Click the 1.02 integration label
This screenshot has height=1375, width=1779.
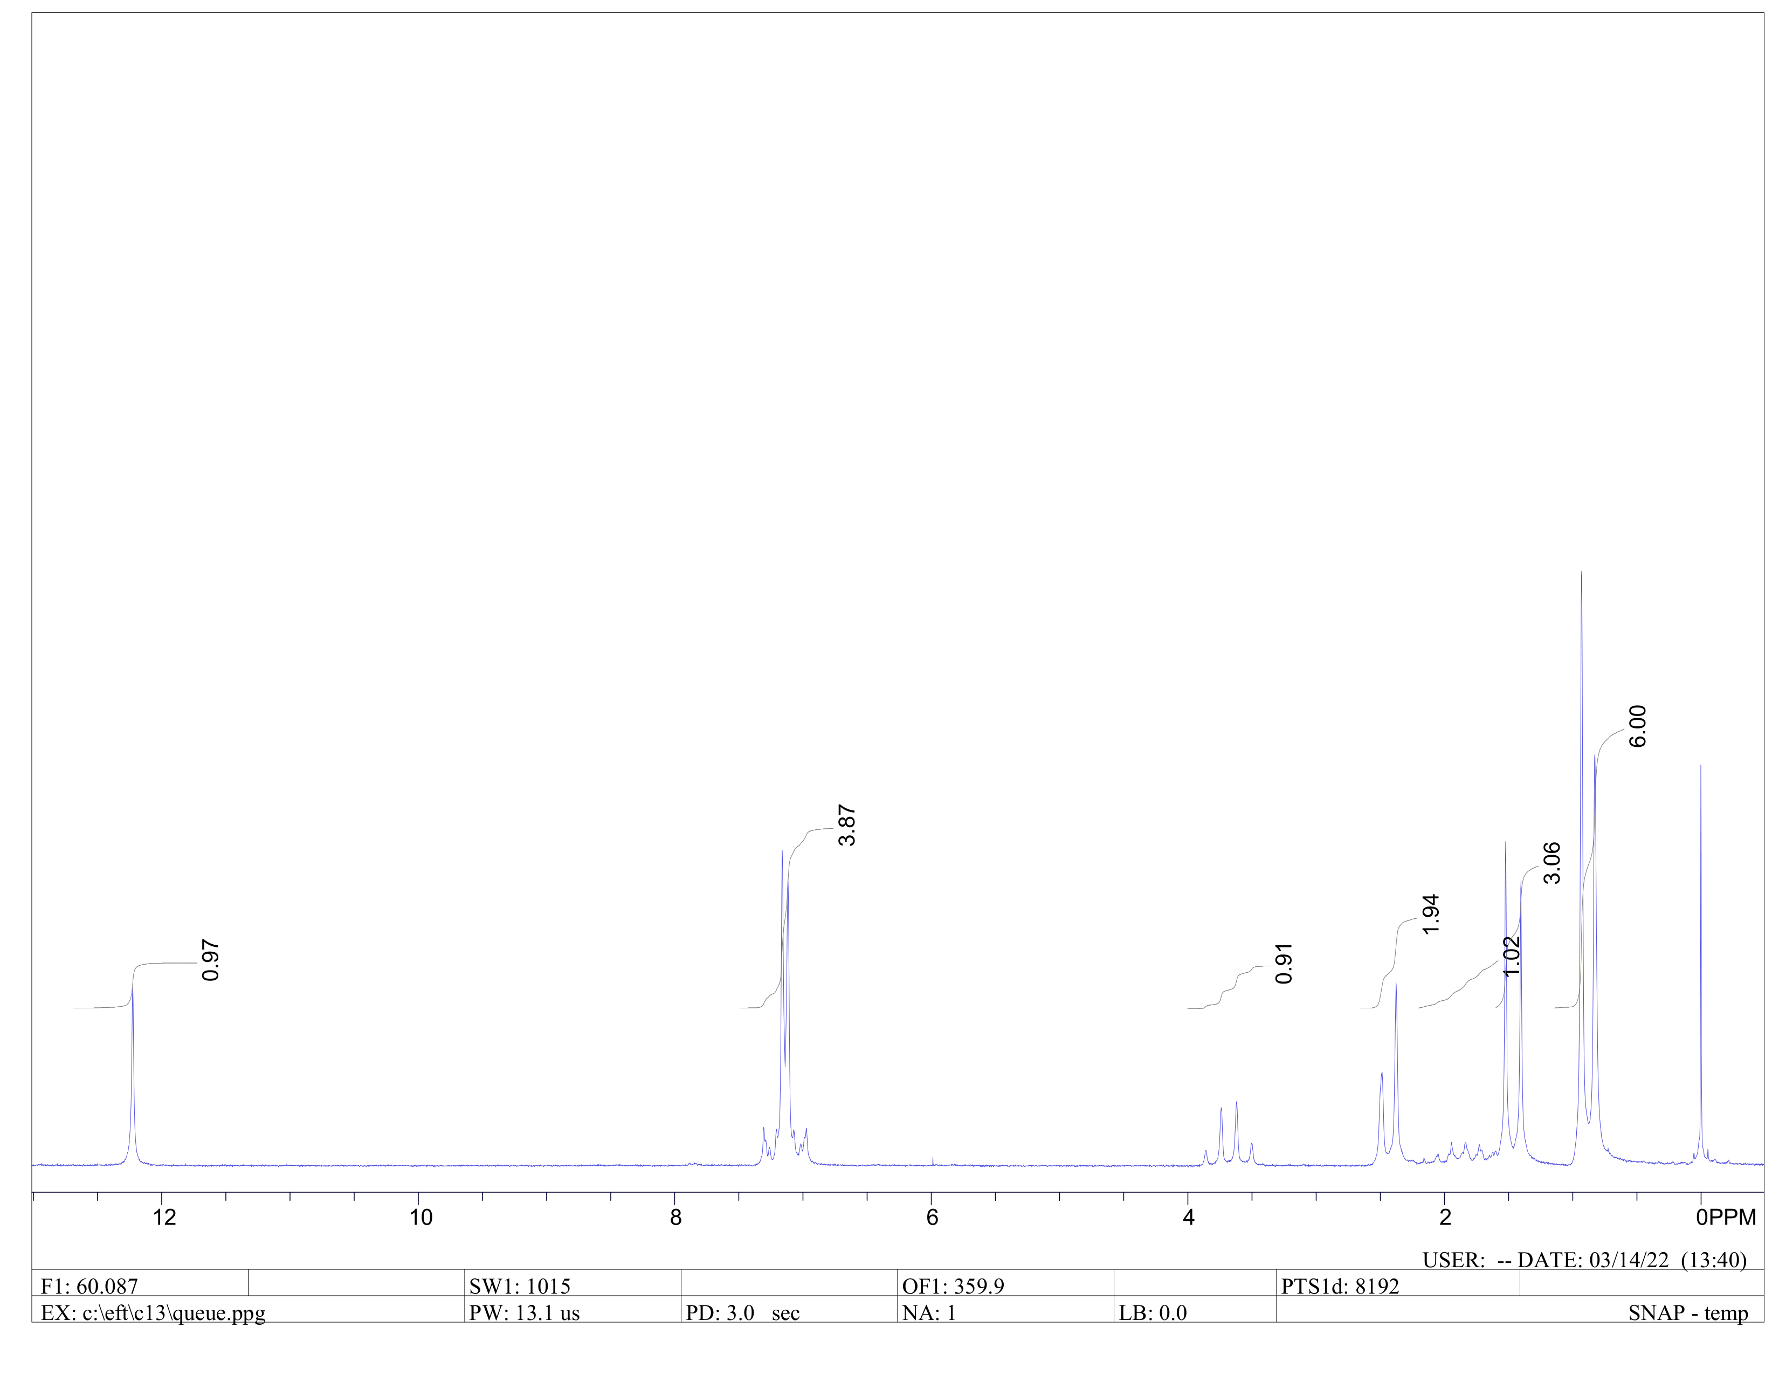point(1511,957)
